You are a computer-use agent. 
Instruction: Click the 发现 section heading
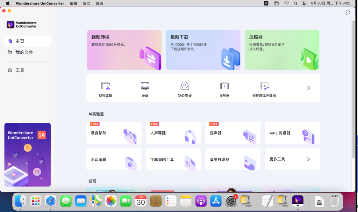[92, 181]
